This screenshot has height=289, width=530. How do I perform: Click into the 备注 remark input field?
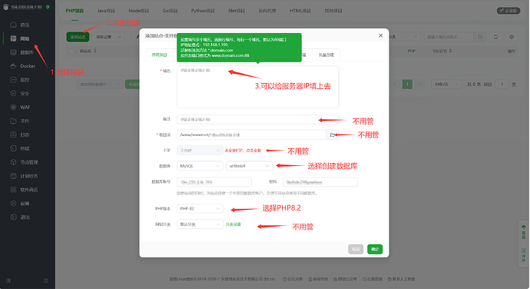click(258, 119)
